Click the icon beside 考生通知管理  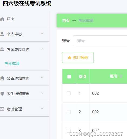point(2,94)
